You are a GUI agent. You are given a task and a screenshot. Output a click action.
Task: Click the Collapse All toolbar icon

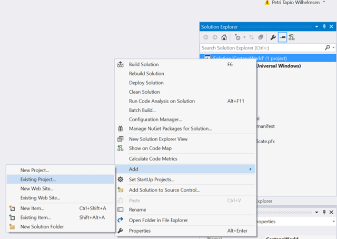click(261, 37)
